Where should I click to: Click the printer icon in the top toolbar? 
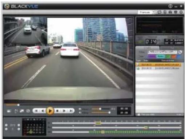click(x=176, y=12)
